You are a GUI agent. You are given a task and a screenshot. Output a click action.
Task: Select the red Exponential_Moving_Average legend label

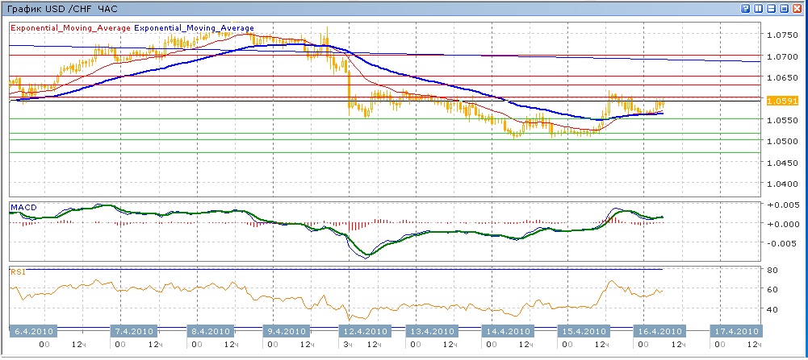click(70, 27)
